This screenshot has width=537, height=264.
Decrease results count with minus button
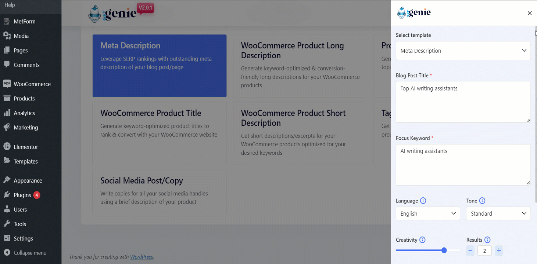[470, 251]
